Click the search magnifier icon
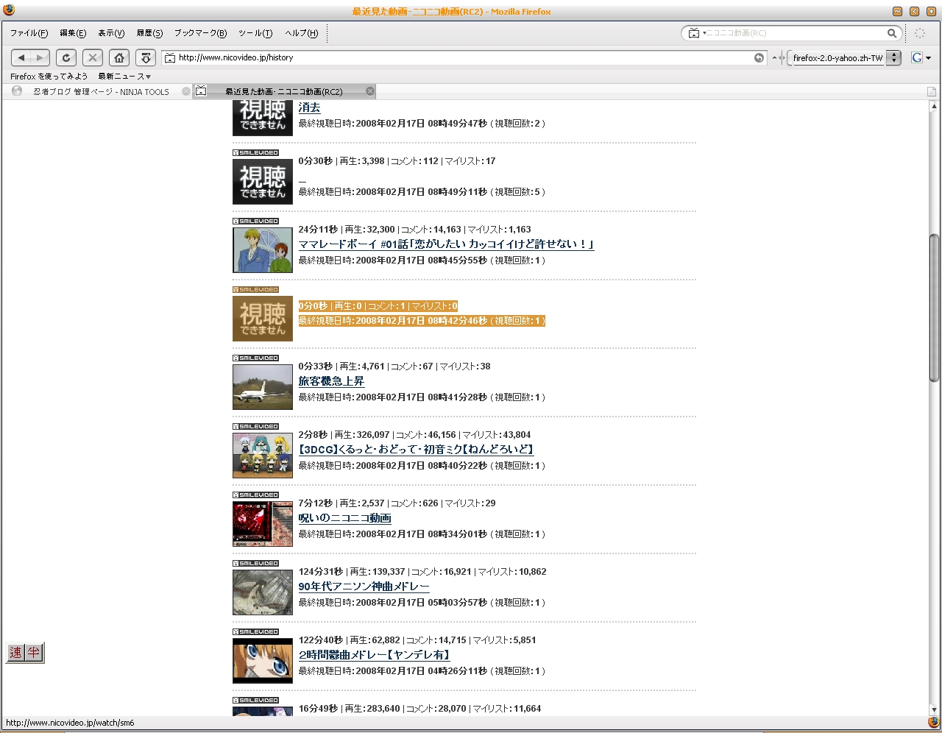 click(x=892, y=33)
